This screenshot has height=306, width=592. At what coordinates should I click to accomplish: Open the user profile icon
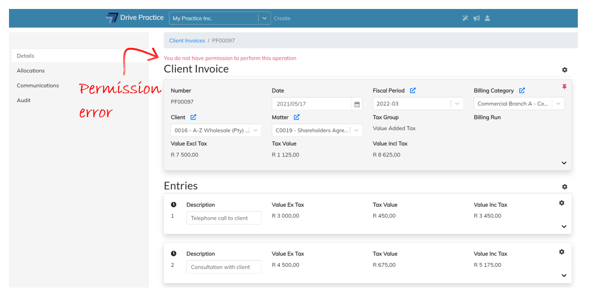[x=488, y=18]
